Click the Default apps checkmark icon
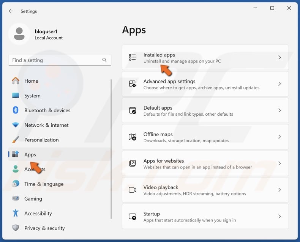The width and height of the screenshot is (300, 242). tap(133, 110)
